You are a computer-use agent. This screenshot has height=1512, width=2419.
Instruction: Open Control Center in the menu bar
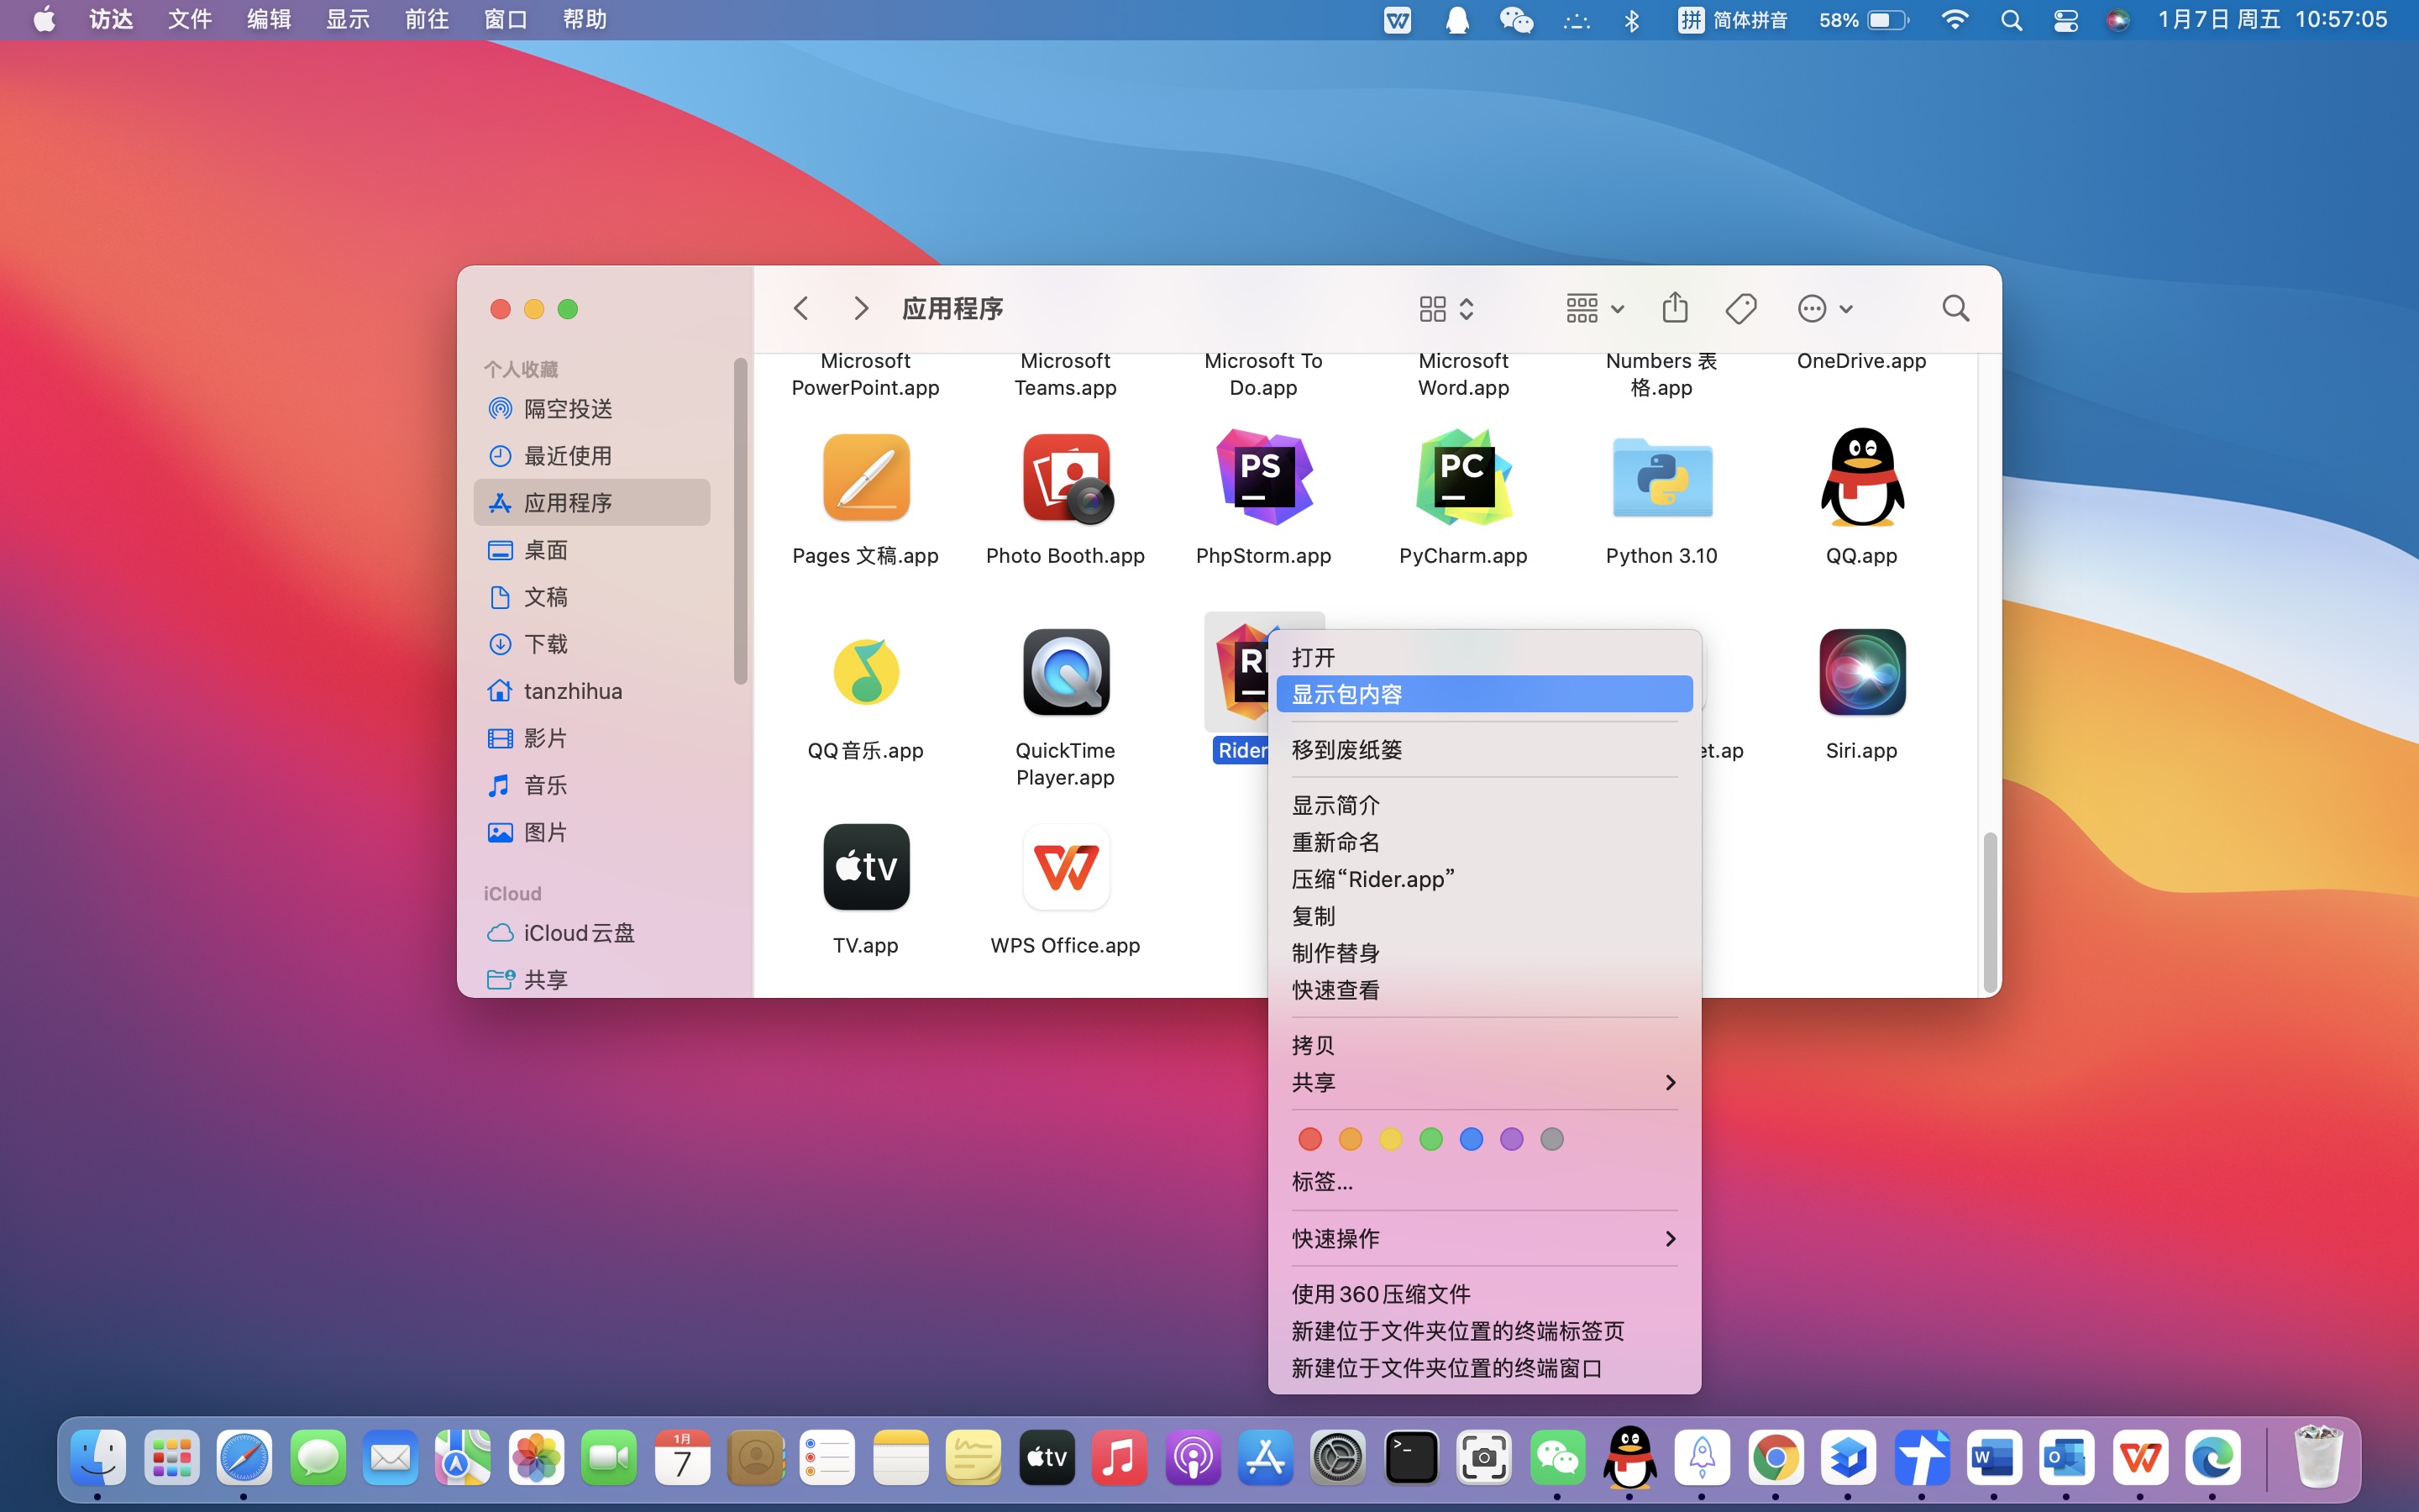2065,20
